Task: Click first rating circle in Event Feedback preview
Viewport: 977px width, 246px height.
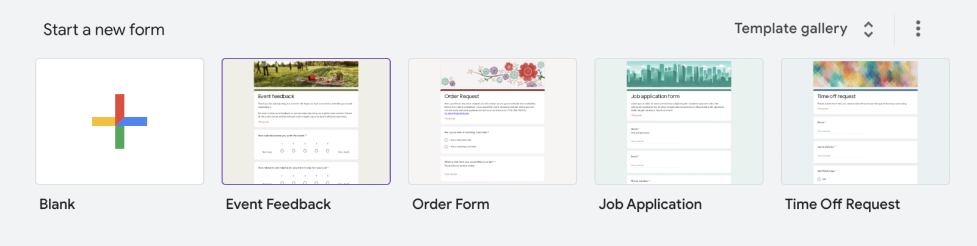Action: coord(282,151)
